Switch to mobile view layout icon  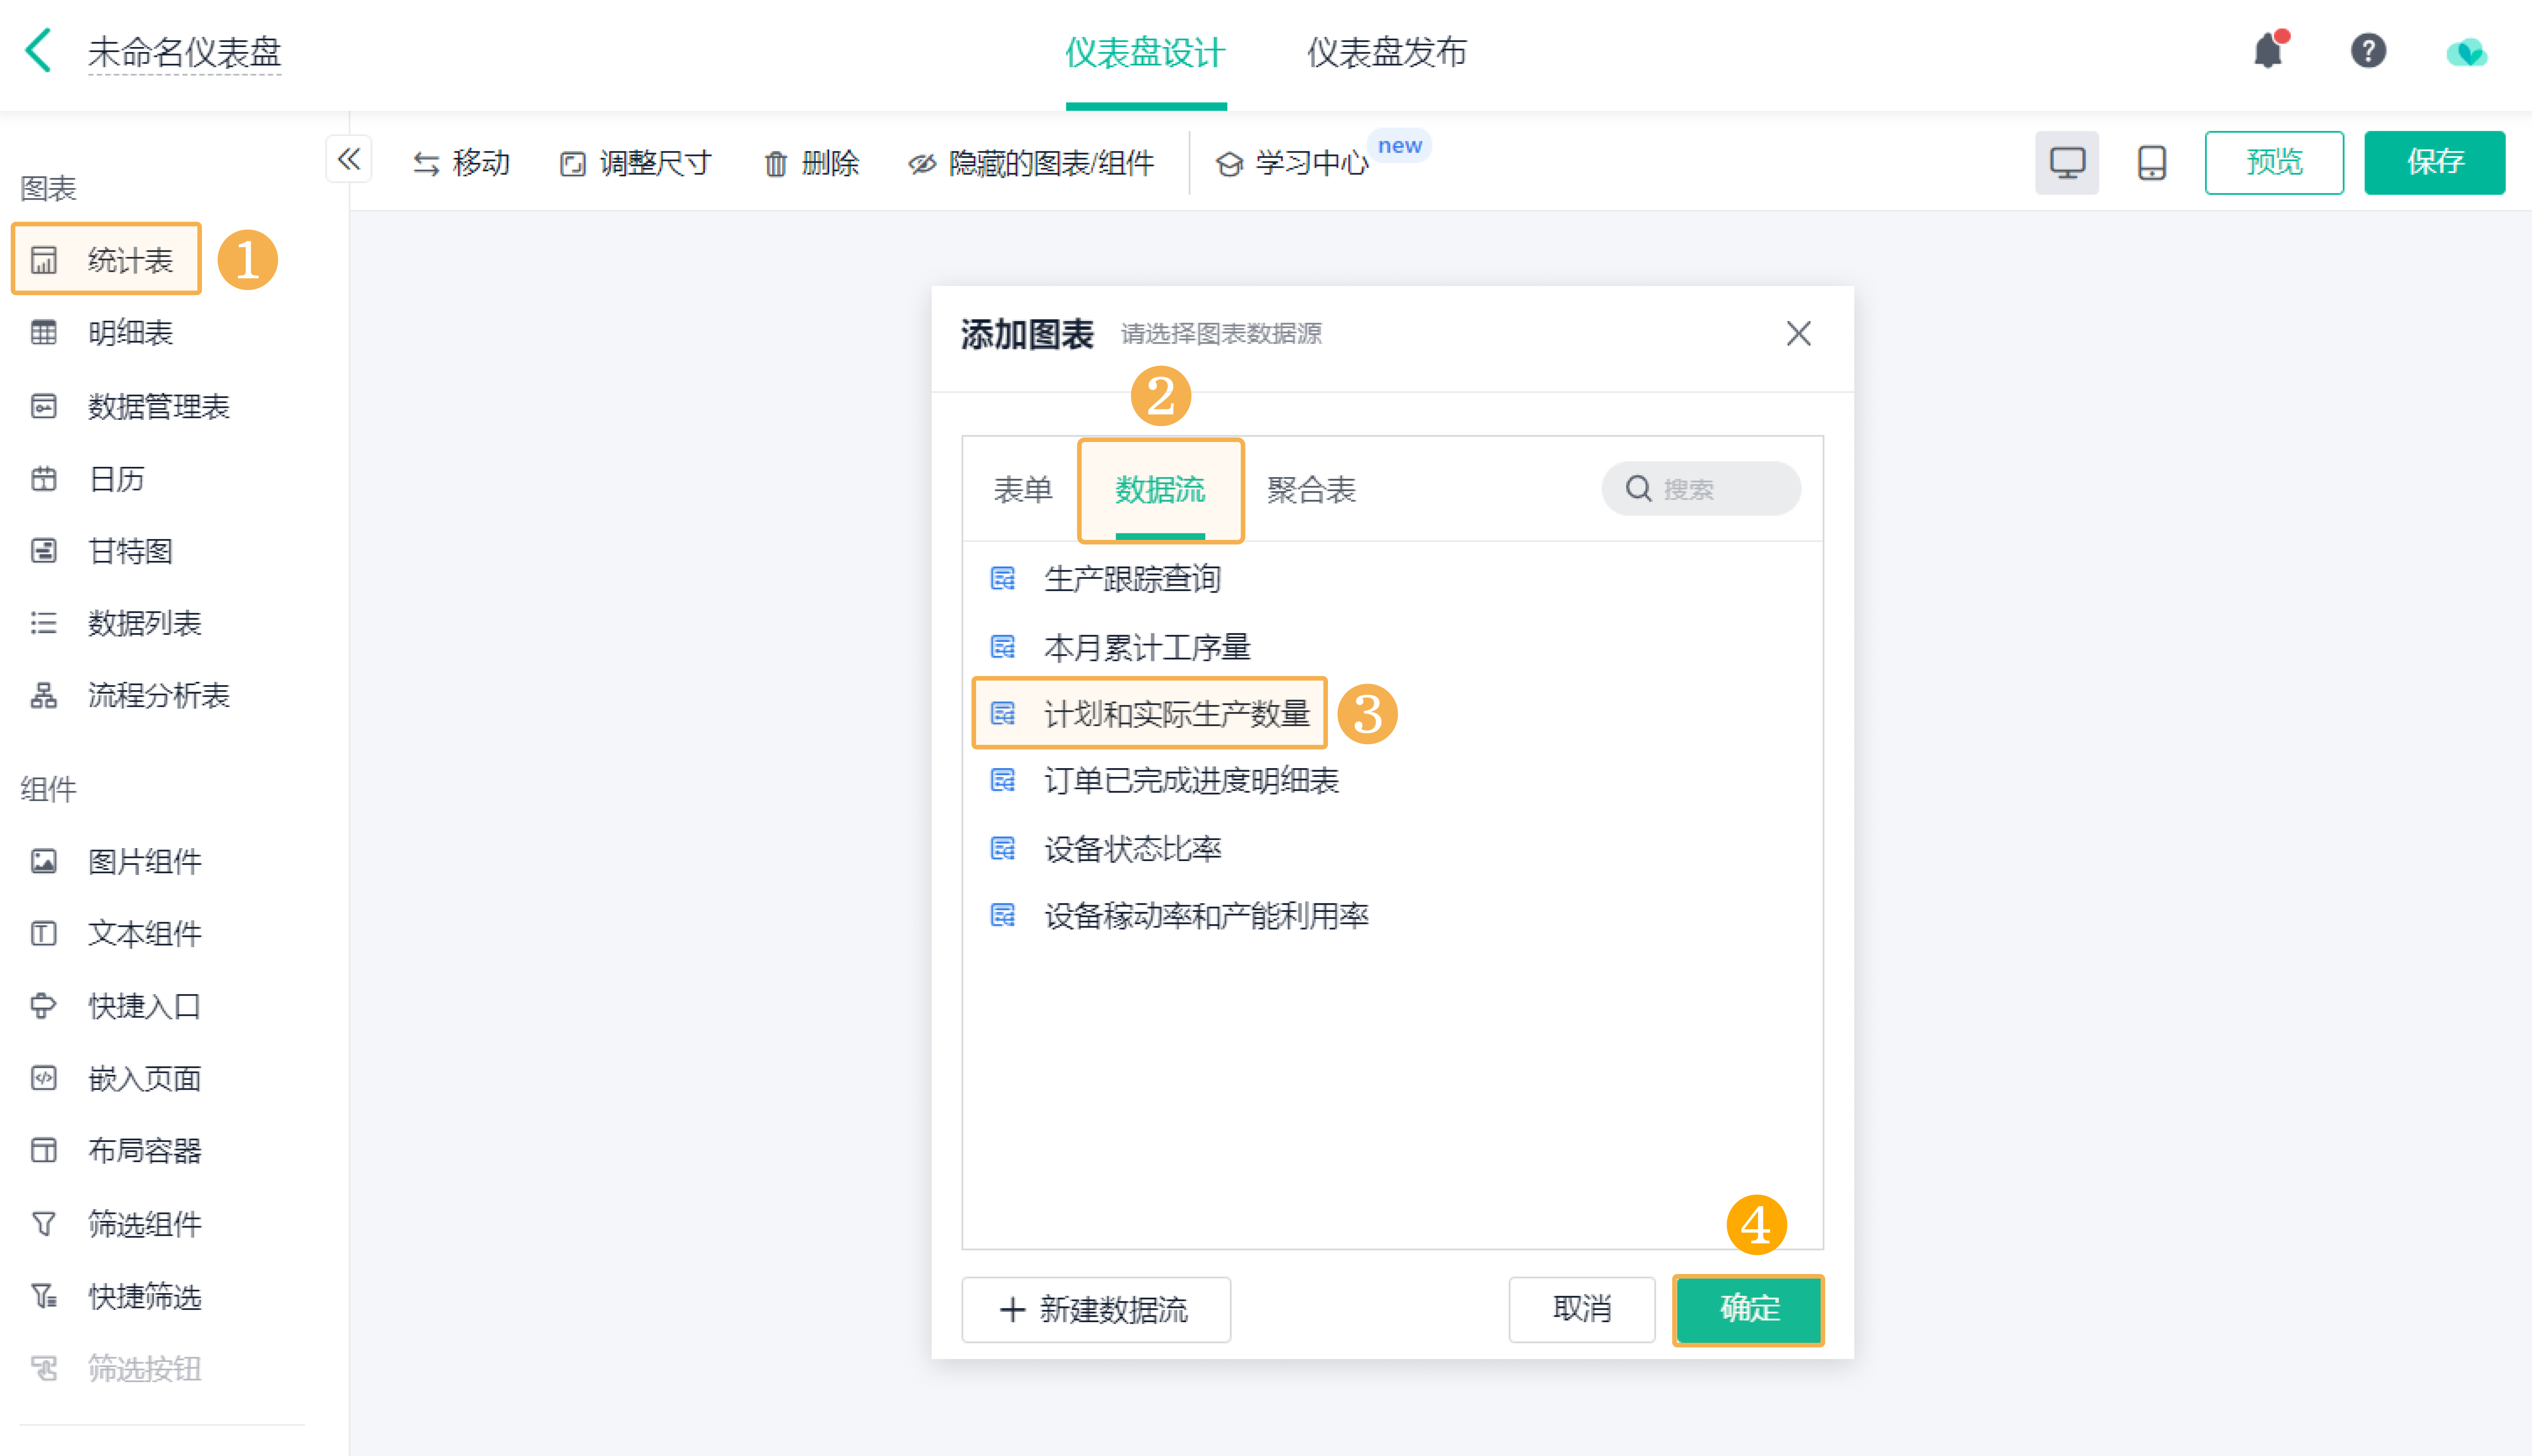2151,162
